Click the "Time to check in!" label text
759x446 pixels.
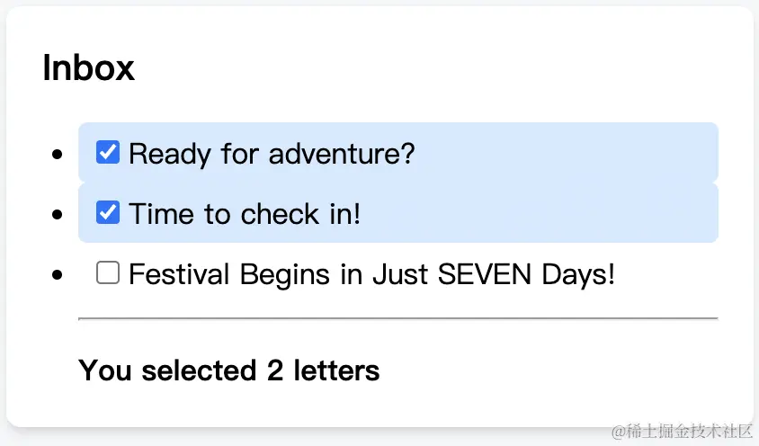click(245, 214)
